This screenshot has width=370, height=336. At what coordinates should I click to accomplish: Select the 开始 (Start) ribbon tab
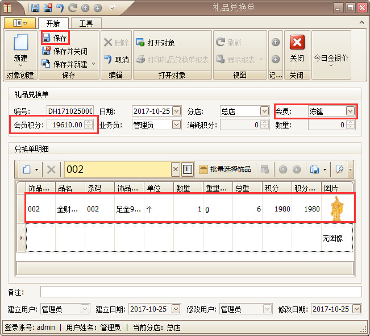[53, 23]
